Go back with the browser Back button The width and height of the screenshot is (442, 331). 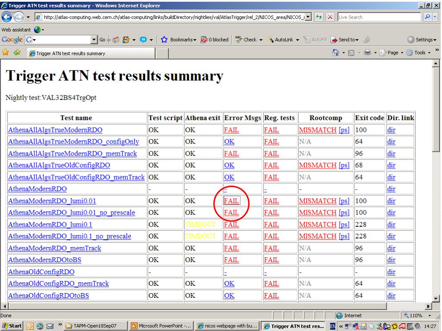[7, 17]
